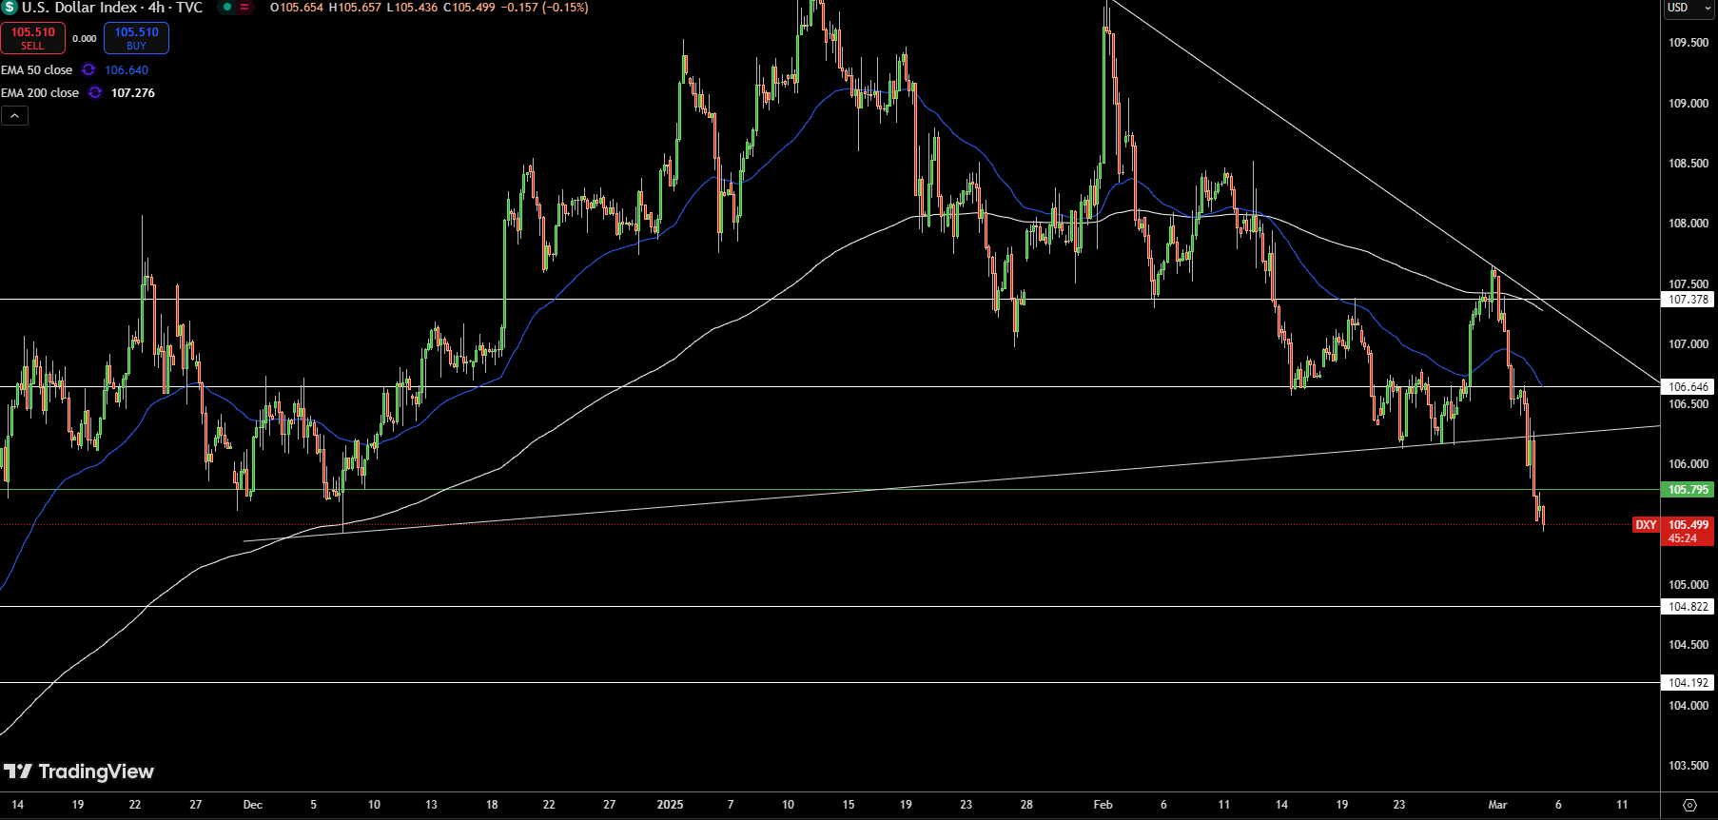
Task: Click the green dollar symbol logo icon
Action: tap(10, 8)
